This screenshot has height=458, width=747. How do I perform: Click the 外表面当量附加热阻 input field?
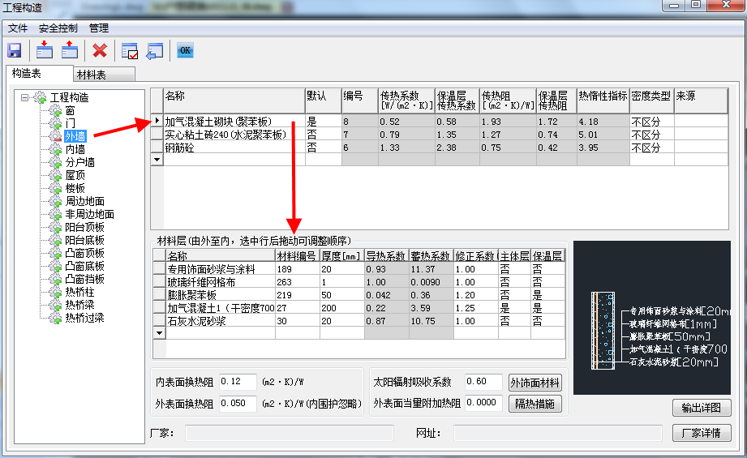coord(483,403)
